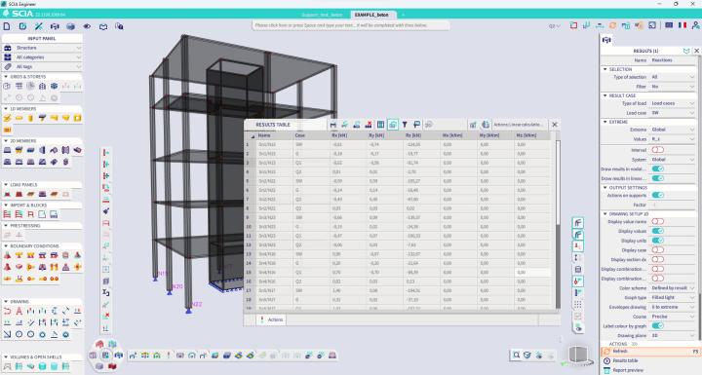Open the All tags dropdown

[42, 66]
